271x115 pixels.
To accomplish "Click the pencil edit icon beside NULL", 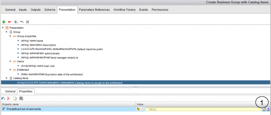I will 264,109.
